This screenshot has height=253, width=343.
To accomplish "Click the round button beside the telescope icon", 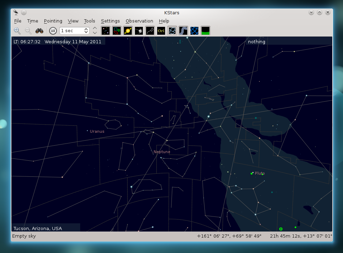I will (24, 13).
